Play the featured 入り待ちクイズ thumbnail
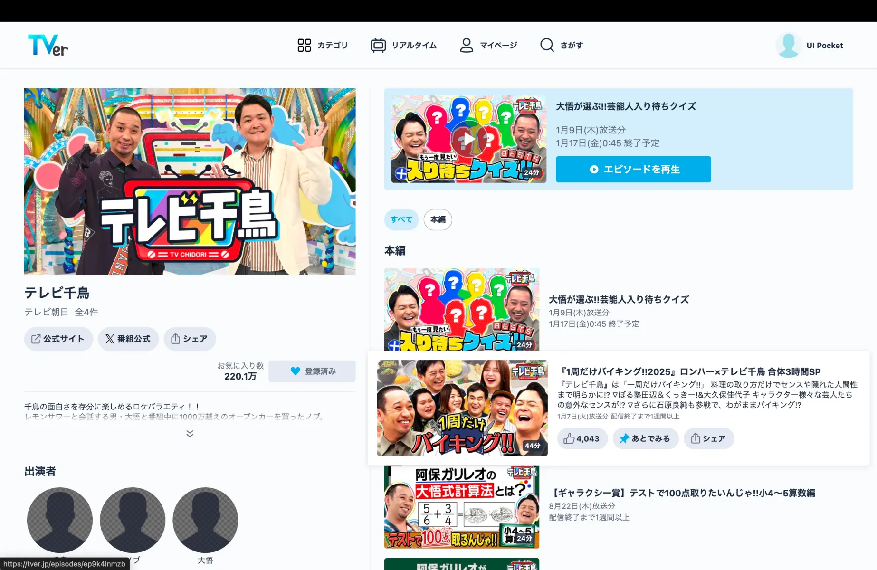 click(468, 139)
